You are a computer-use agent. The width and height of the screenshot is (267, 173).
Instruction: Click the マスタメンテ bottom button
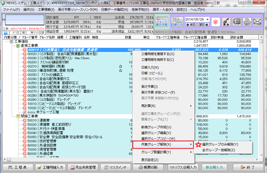coord(116,167)
